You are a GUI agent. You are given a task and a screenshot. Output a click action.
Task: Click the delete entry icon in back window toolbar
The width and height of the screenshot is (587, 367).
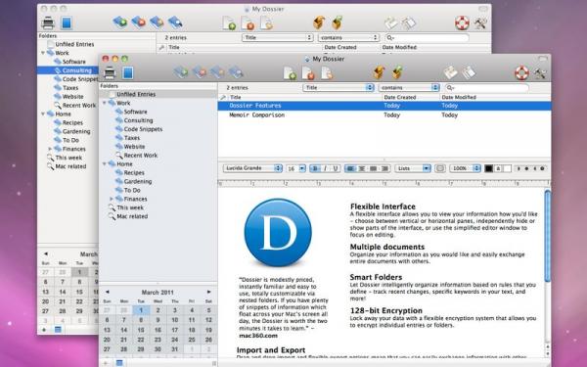click(x=248, y=23)
